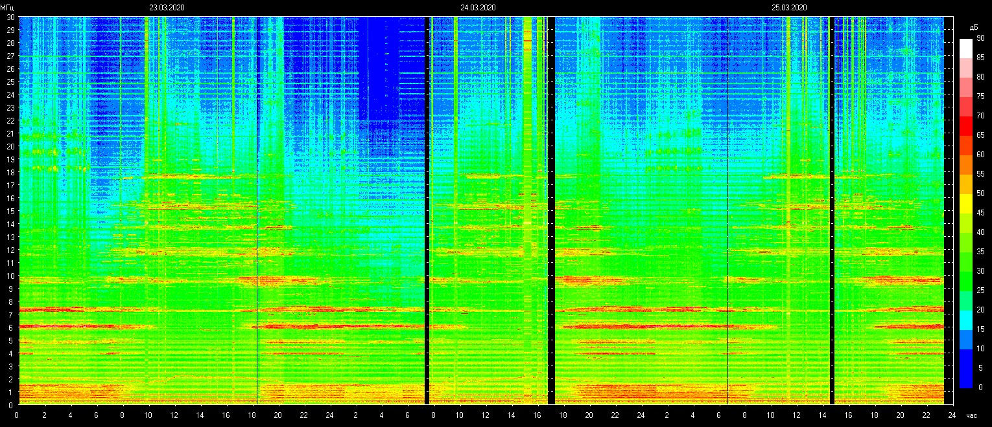Select the 25.03.2020 date label

point(789,8)
